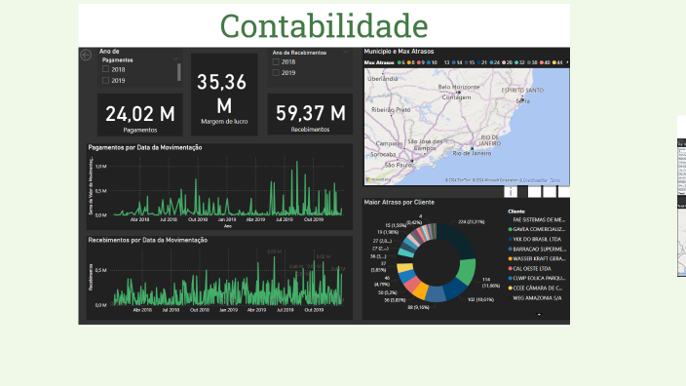Screen dimensions: 686x386
Task: Click the orange 56 donut segment
Action: [421, 291]
